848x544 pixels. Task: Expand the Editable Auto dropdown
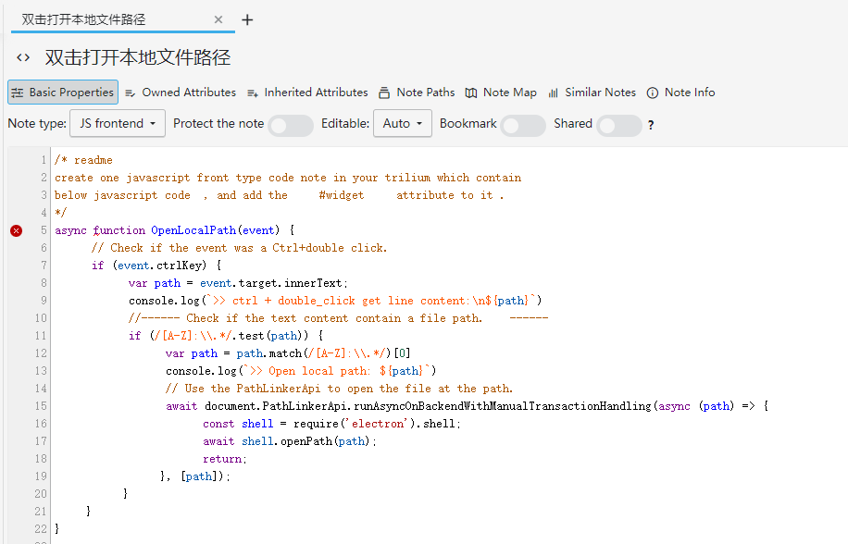click(x=402, y=124)
